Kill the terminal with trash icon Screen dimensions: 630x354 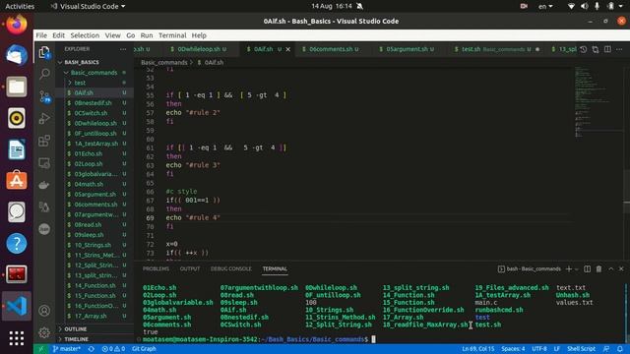[x=598, y=268]
